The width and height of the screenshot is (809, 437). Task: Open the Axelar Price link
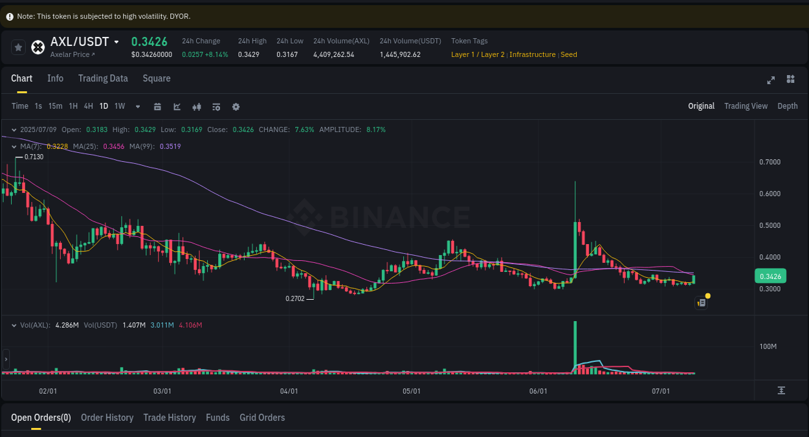click(71, 54)
